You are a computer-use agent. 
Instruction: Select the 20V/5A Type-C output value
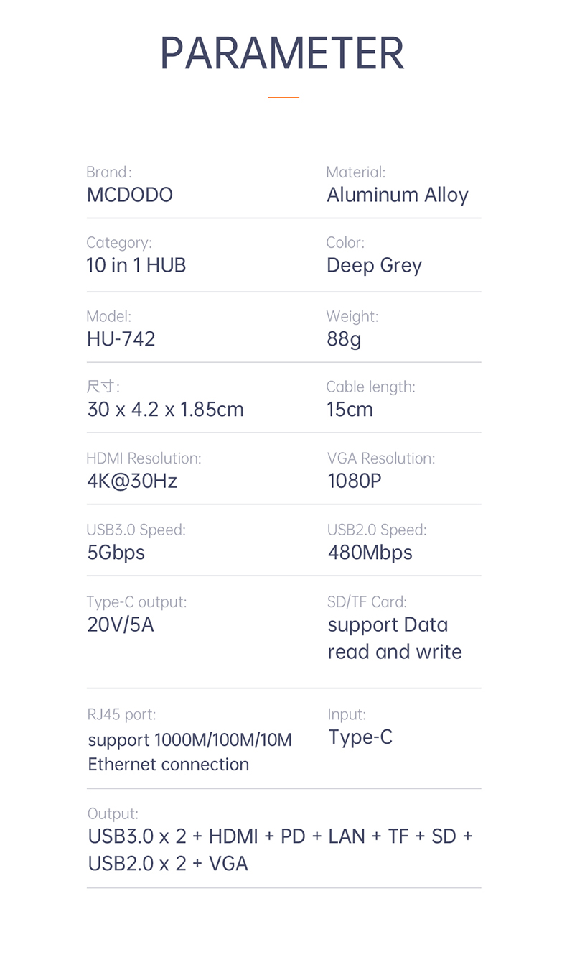(x=121, y=624)
